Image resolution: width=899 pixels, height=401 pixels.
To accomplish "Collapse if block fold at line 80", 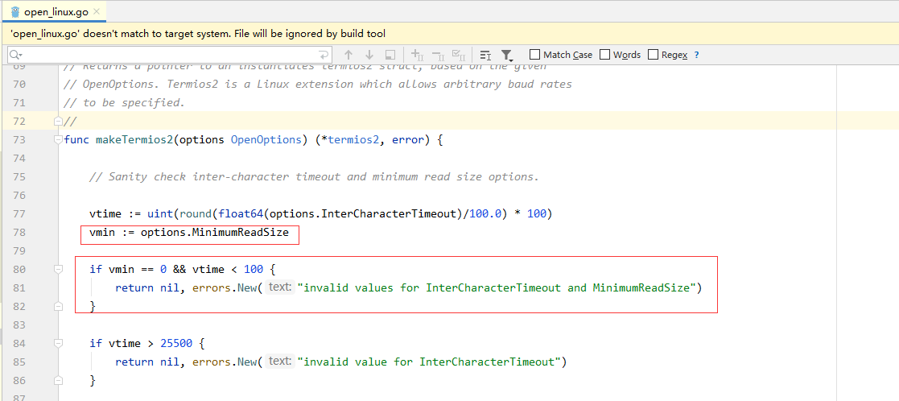I will click(x=58, y=269).
